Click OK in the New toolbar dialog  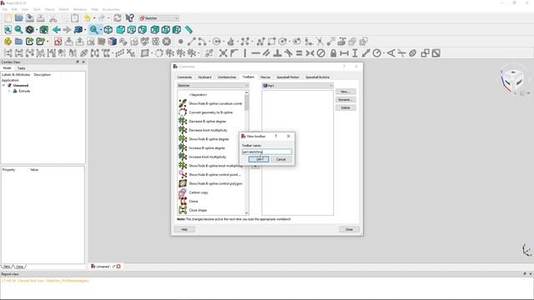point(259,159)
